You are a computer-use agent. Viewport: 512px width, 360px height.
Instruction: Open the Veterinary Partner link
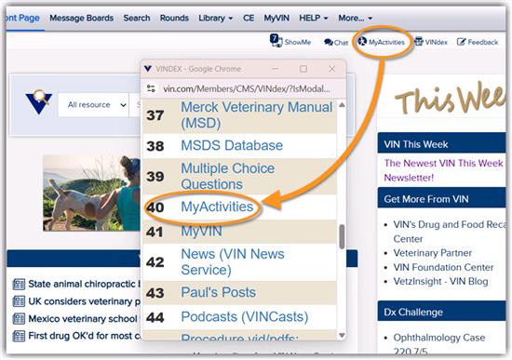pyautogui.click(x=432, y=253)
